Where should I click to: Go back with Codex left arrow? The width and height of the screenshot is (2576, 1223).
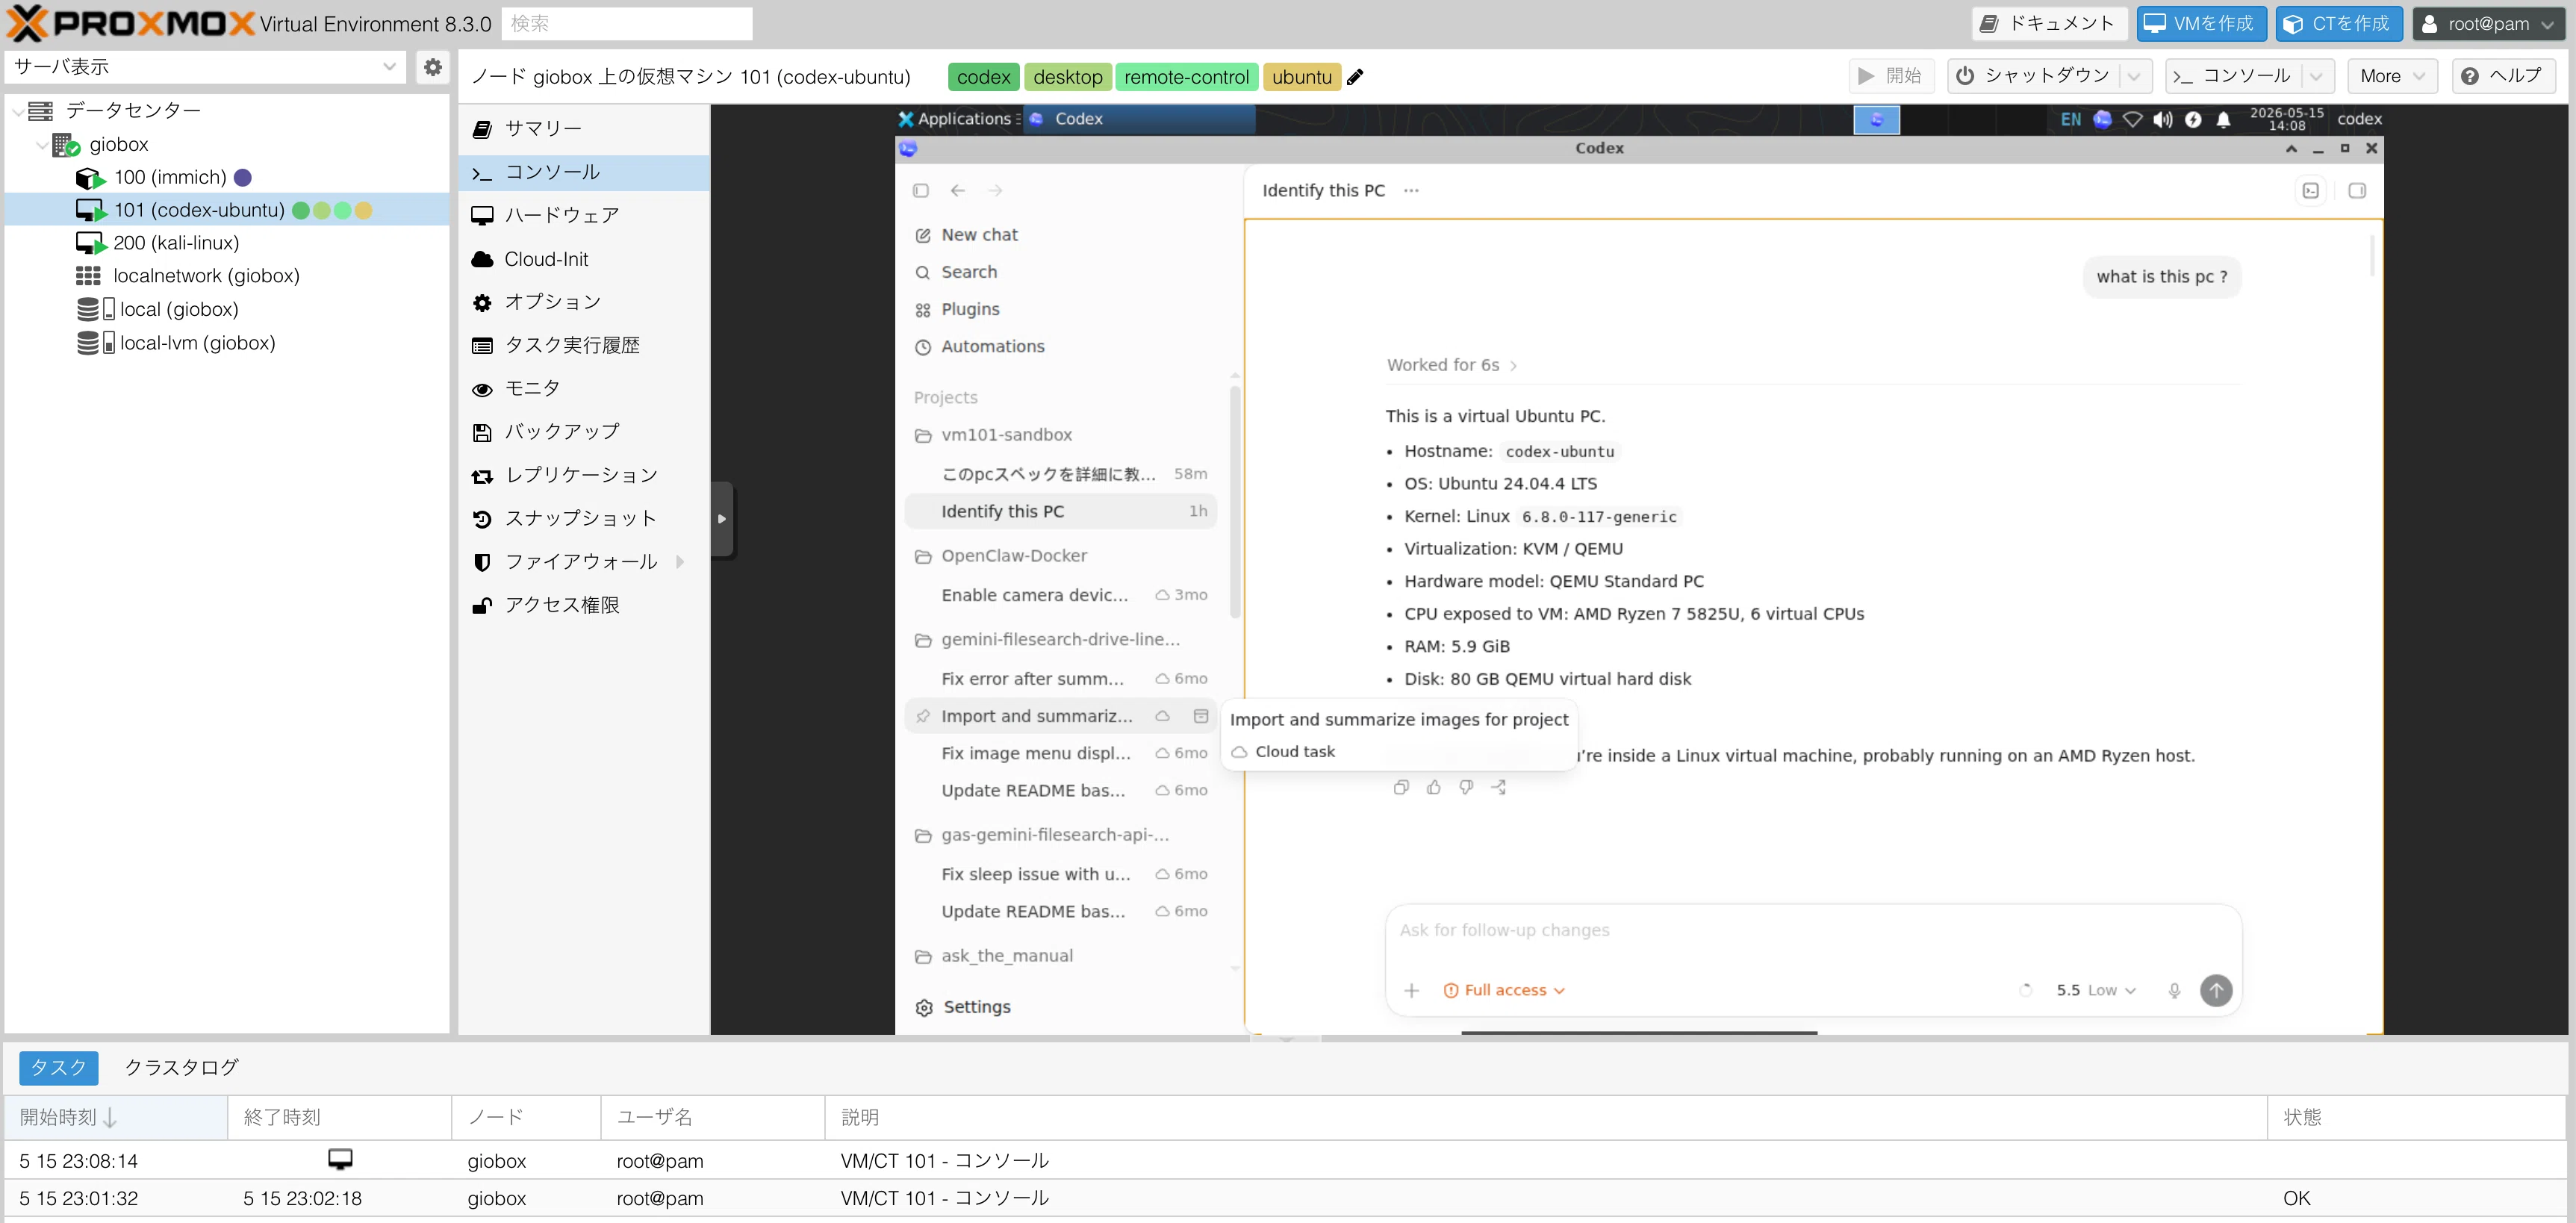click(958, 190)
